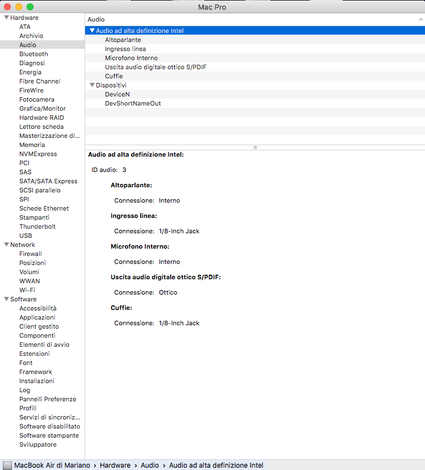Select Wi-Fi under Network

click(27, 290)
